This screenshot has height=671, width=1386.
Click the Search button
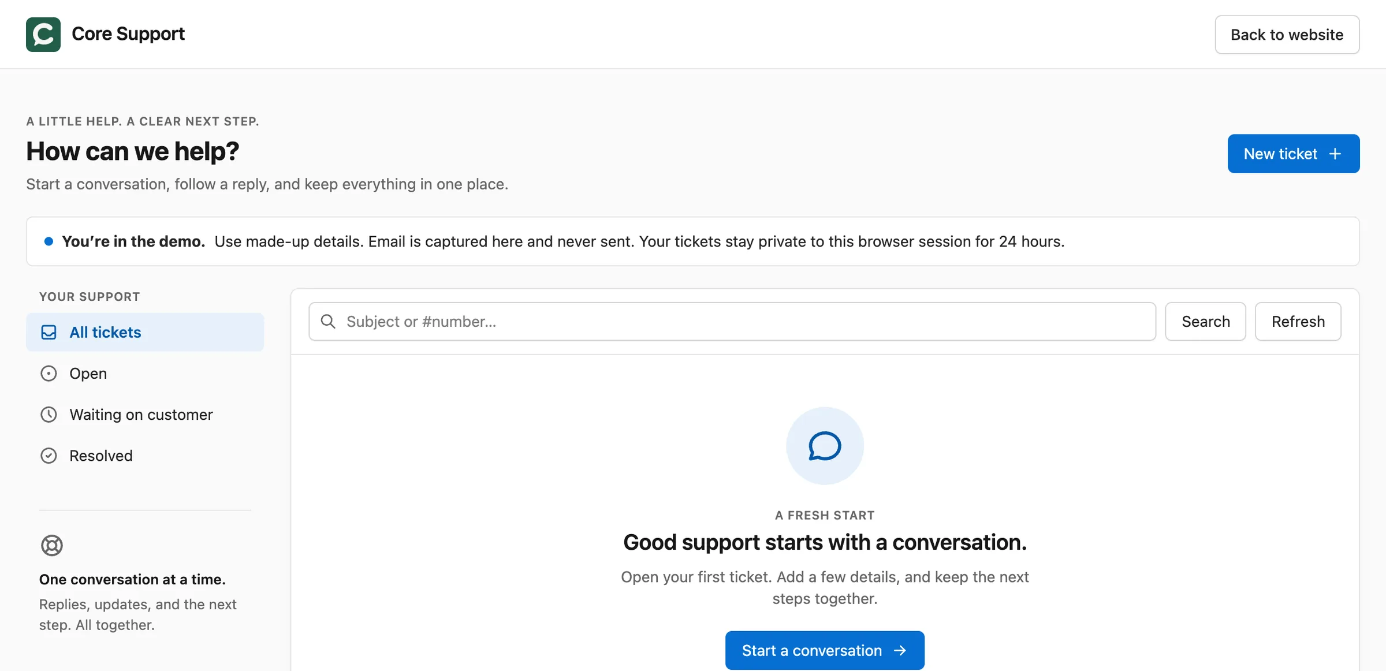tap(1206, 321)
